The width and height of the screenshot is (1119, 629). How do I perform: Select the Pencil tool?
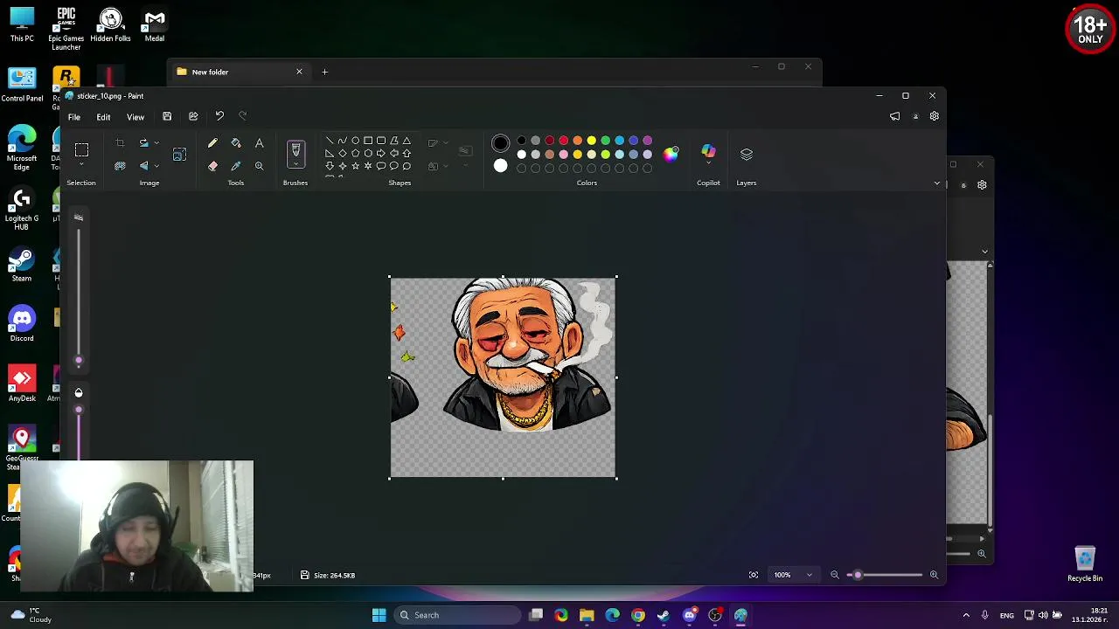coord(212,143)
